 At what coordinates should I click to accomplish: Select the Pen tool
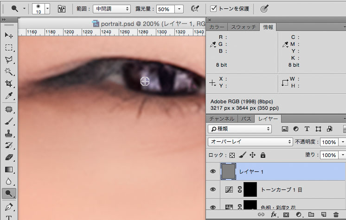click(x=8, y=206)
